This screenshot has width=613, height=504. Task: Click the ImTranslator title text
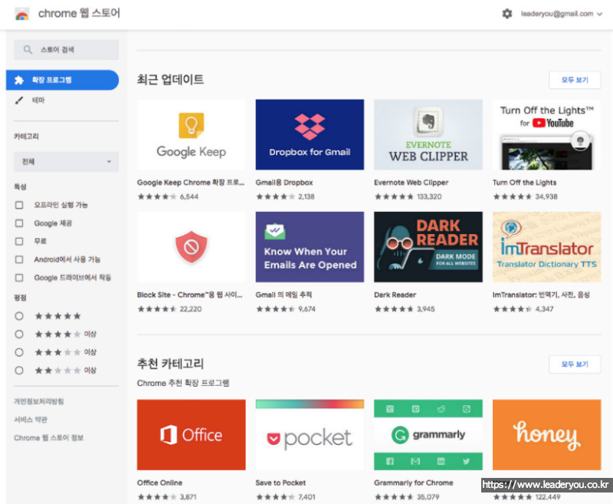coord(541,295)
